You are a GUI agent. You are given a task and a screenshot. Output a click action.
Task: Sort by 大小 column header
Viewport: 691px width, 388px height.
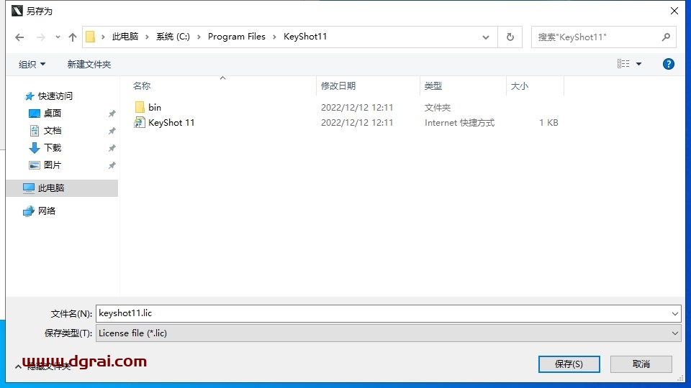click(519, 86)
